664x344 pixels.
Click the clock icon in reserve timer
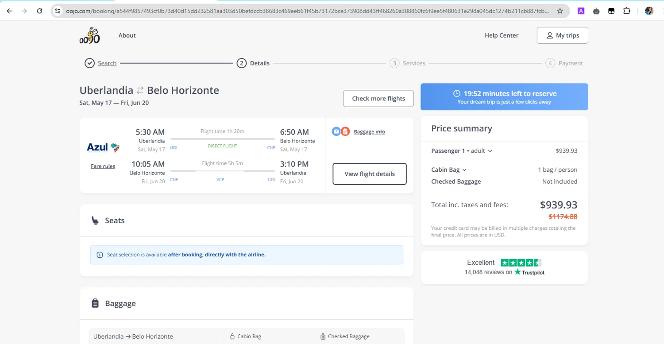coord(457,93)
